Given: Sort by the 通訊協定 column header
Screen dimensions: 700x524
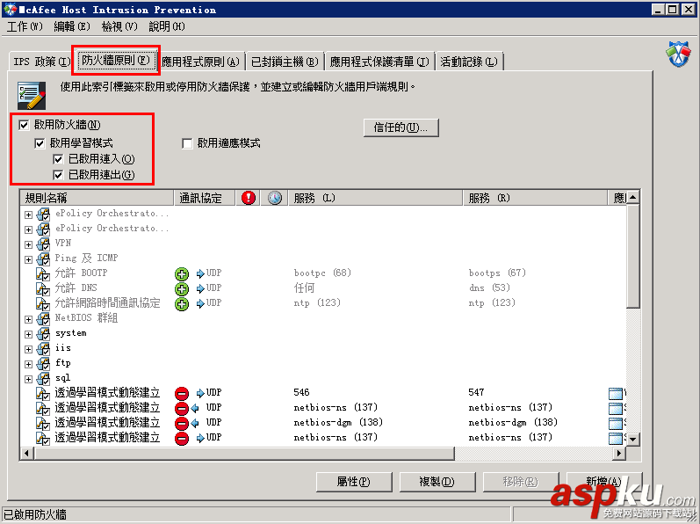Looking at the screenshot, I should [205, 198].
